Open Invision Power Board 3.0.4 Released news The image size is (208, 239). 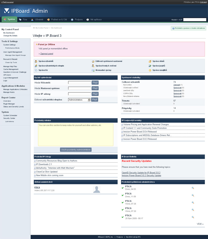[140, 132]
